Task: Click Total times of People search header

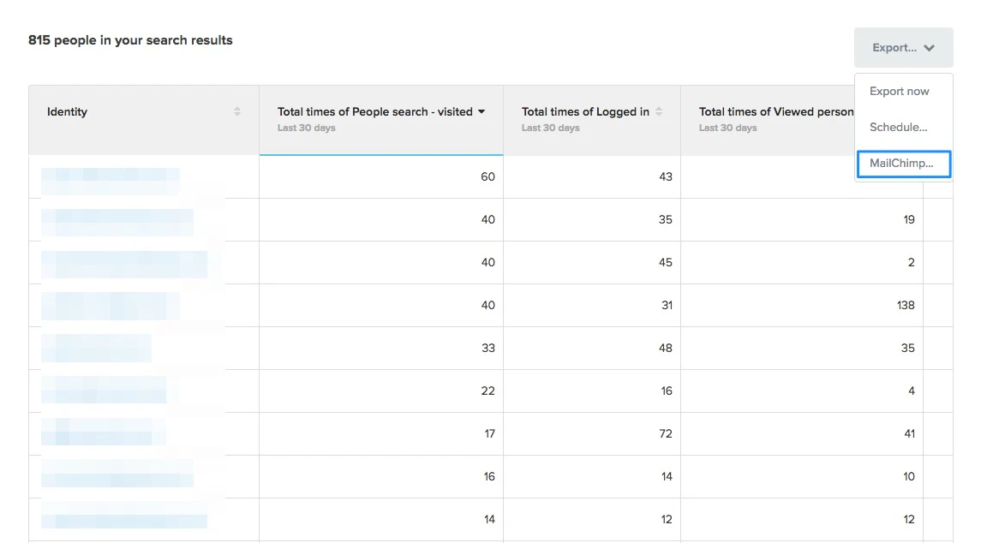Action: (x=374, y=112)
